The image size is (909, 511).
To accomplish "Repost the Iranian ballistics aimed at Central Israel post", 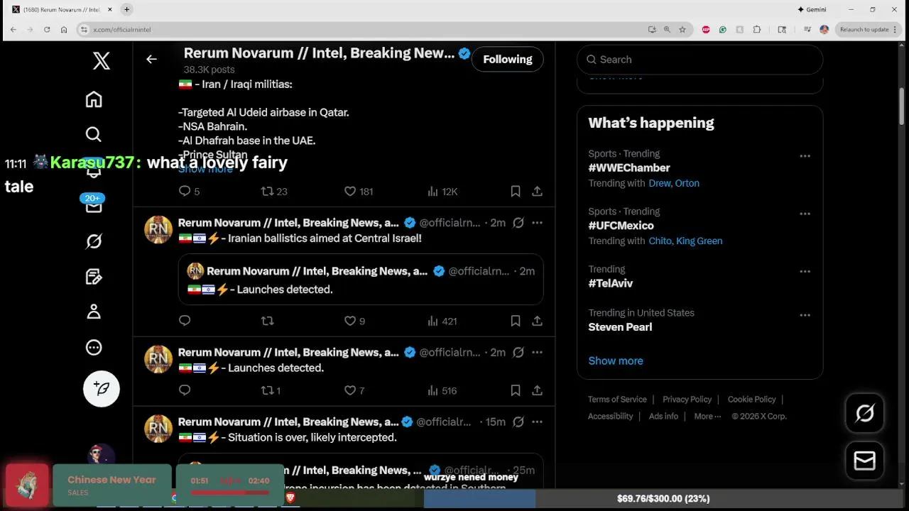I will pos(267,321).
